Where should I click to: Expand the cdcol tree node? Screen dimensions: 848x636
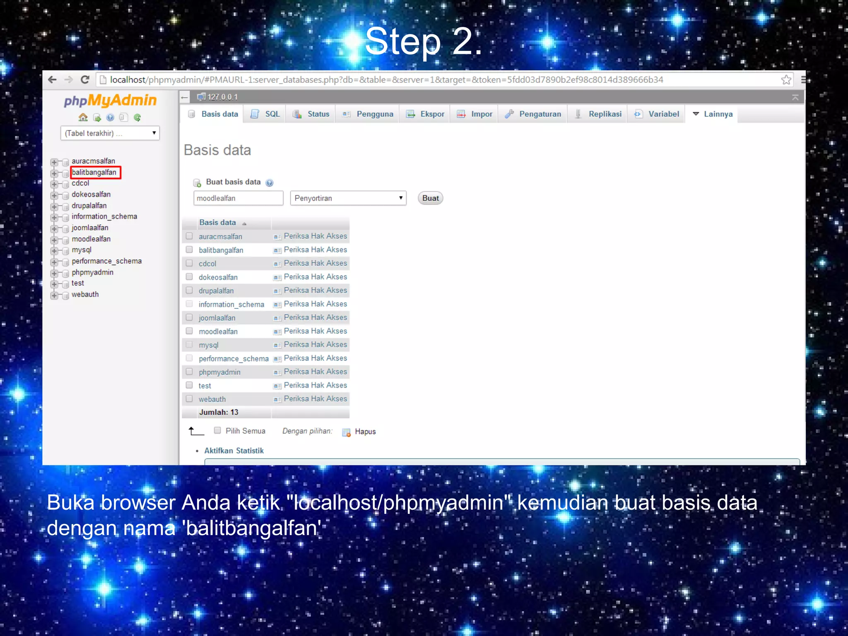click(x=54, y=184)
